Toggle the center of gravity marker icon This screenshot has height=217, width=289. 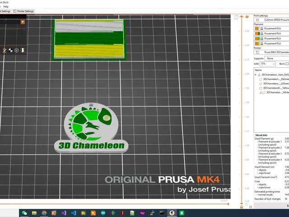(10, 50)
